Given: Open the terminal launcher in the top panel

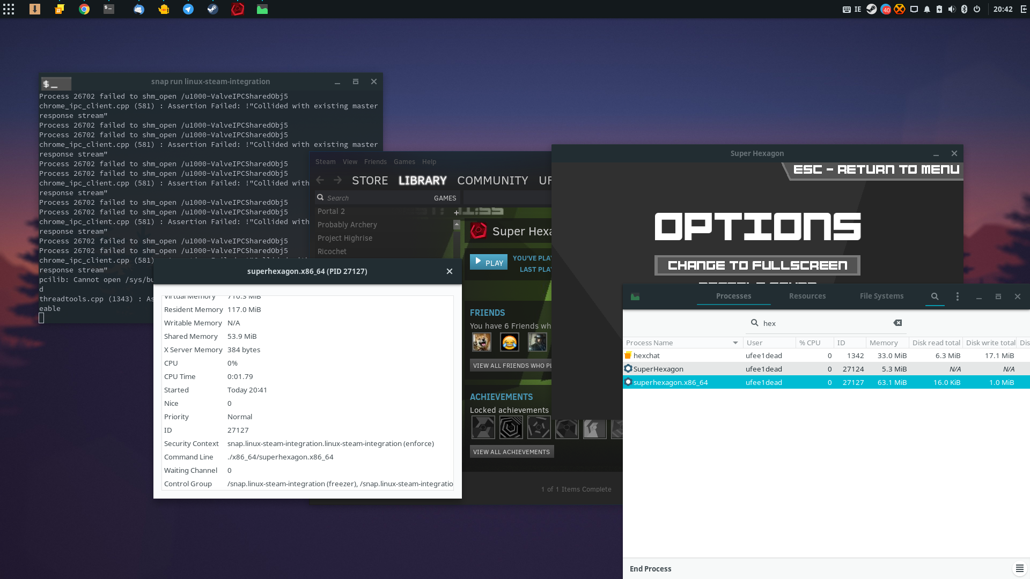Looking at the screenshot, I should coord(109,9).
